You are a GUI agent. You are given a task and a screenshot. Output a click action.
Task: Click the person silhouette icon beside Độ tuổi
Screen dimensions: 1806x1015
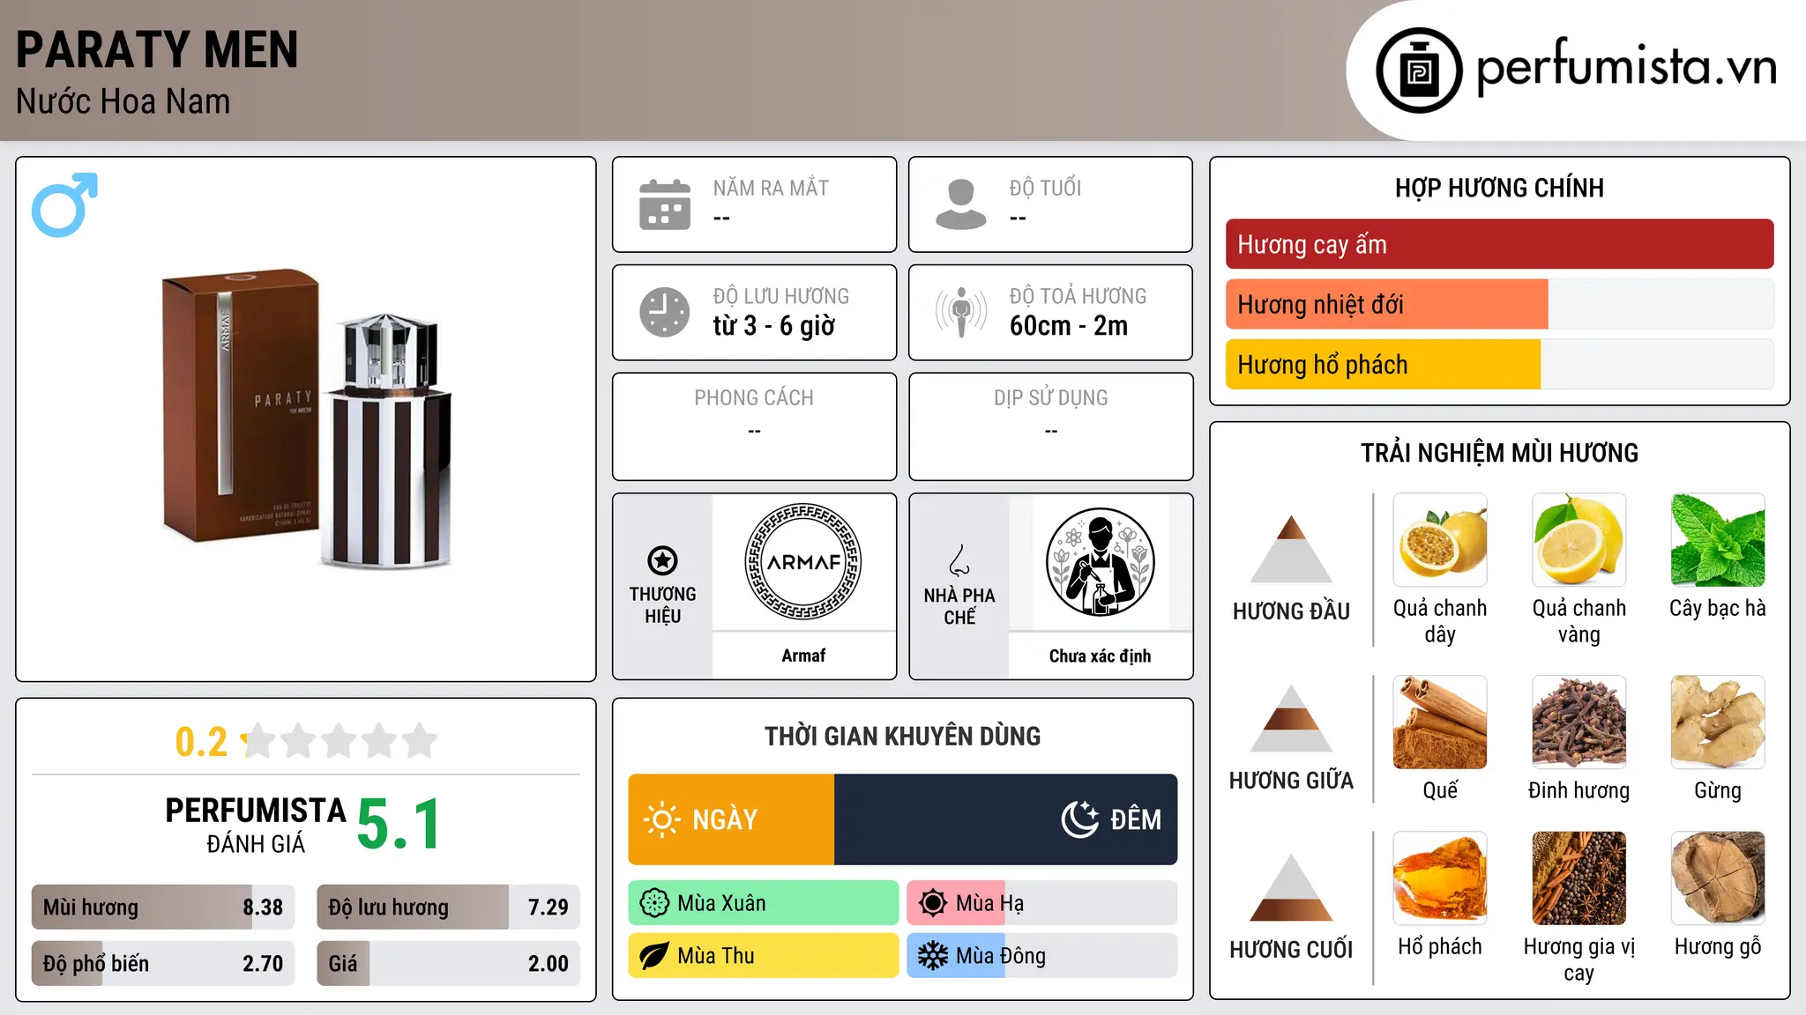point(961,204)
